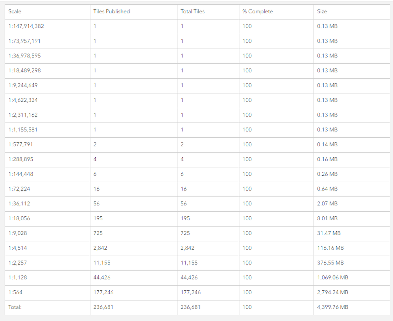Select the 1:147,914,382 scale cell
The width and height of the screenshot is (393, 321).
pyautogui.click(x=26, y=26)
